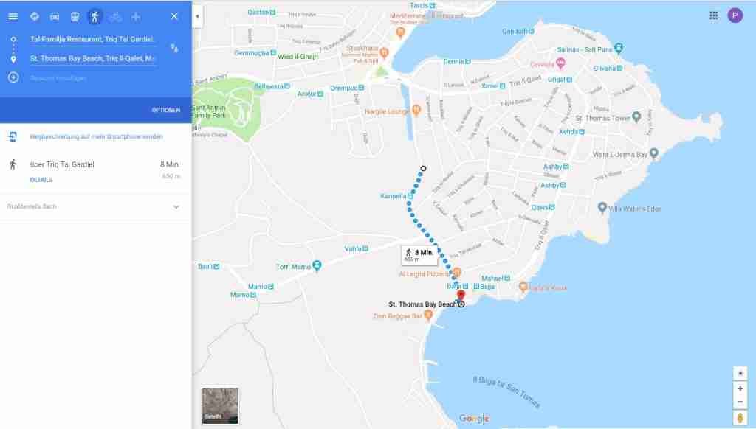This screenshot has height=429, width=756.
Task: Select walking travel mode
Action: [95, 16]
